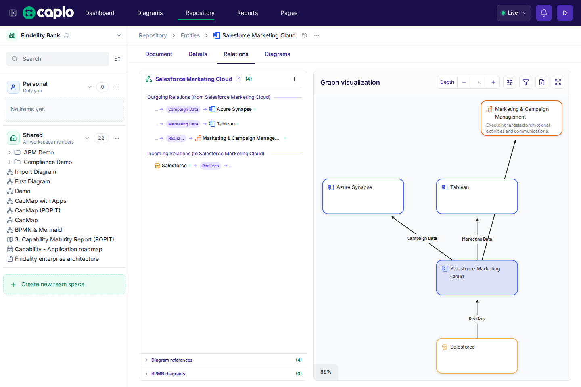Open Import Diagram item
581x387 pixels.
tap(36, 172)
